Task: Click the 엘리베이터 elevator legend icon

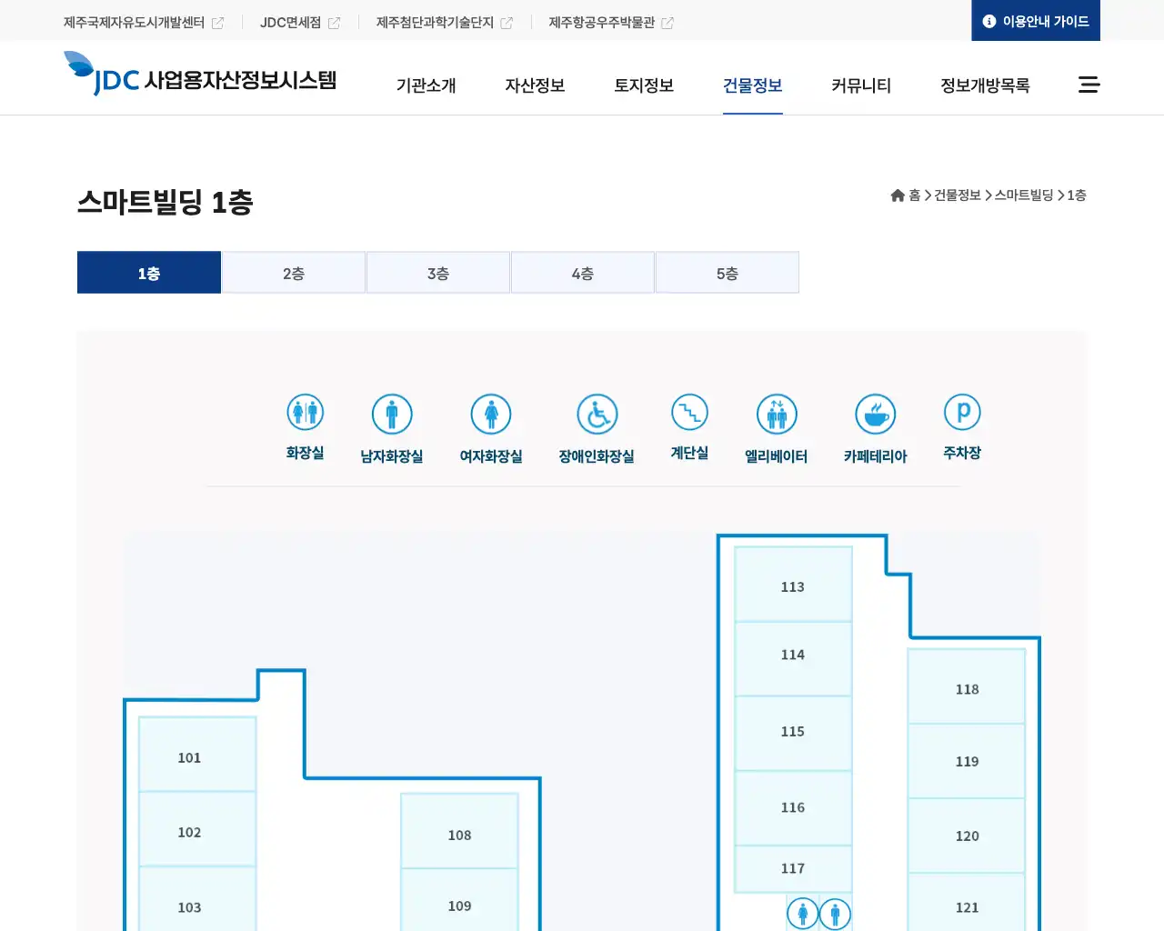Action: click(777, 414)
